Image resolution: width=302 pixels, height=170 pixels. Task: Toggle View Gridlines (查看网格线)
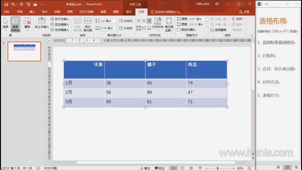pos(15,24)
